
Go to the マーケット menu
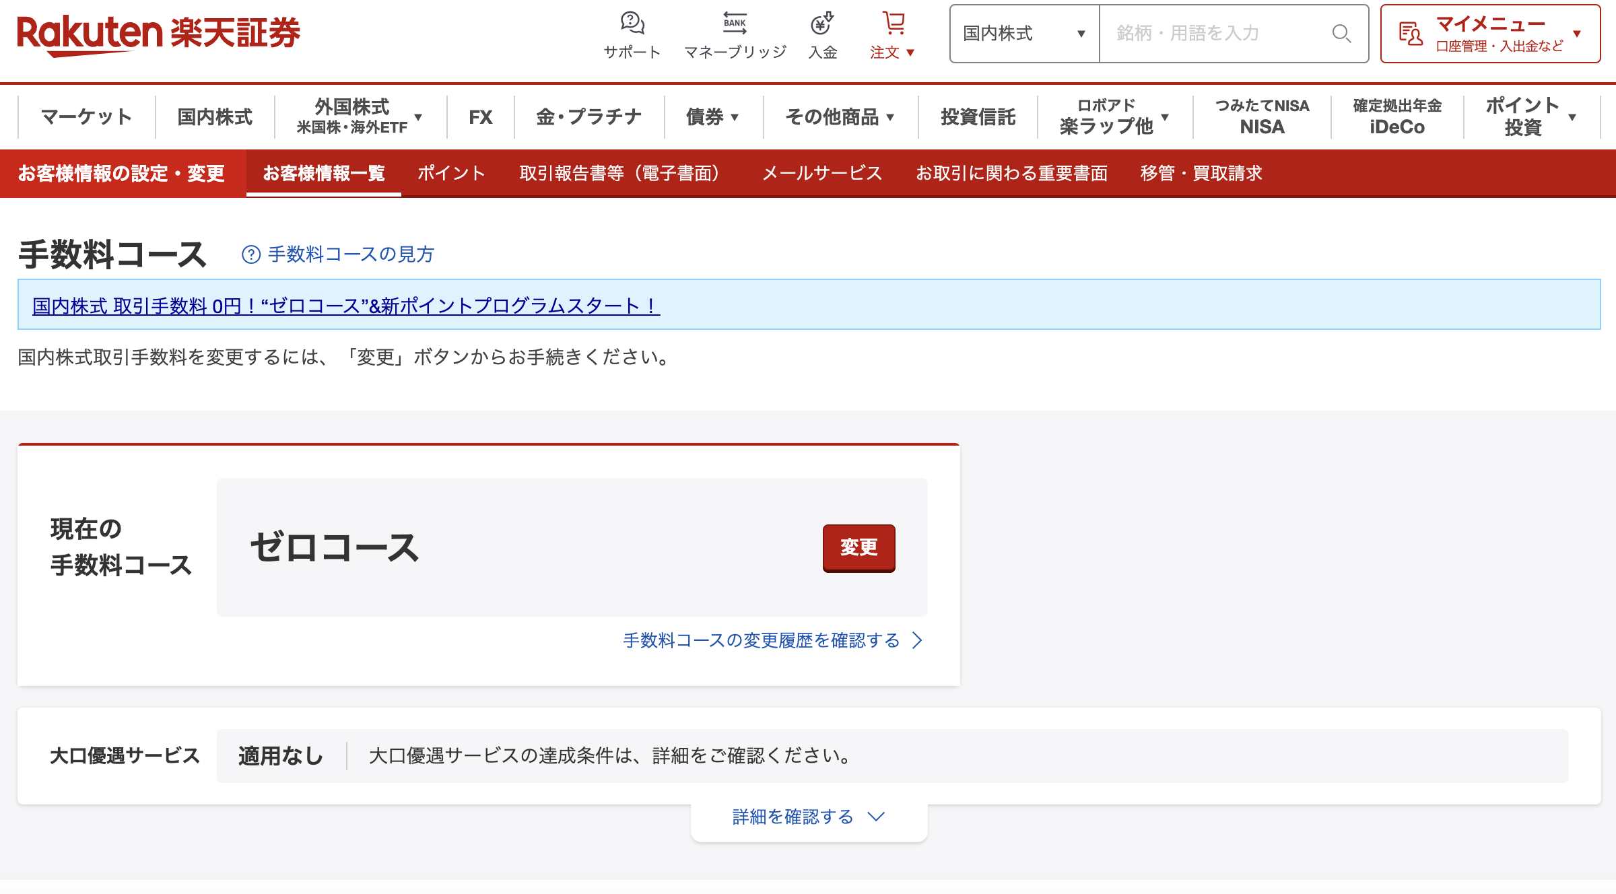click(x=87, y=116)
